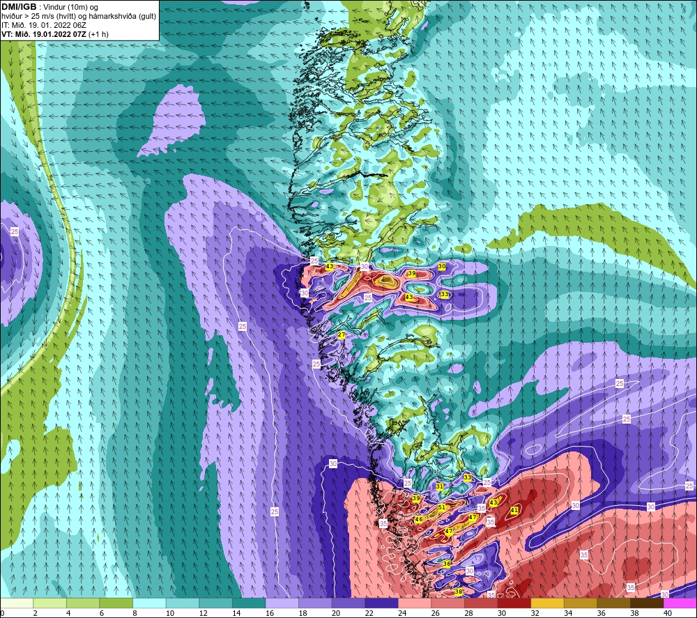The width and height of the screenshot is (697, 618).
Task: Pick the dark indigo 22–24 m/s swatch
Action: pos(381,603)
